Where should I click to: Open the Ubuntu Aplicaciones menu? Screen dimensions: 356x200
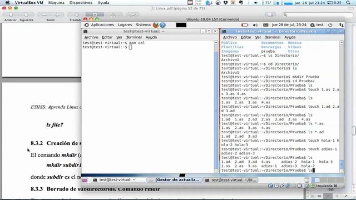click(x=102, y=24)
